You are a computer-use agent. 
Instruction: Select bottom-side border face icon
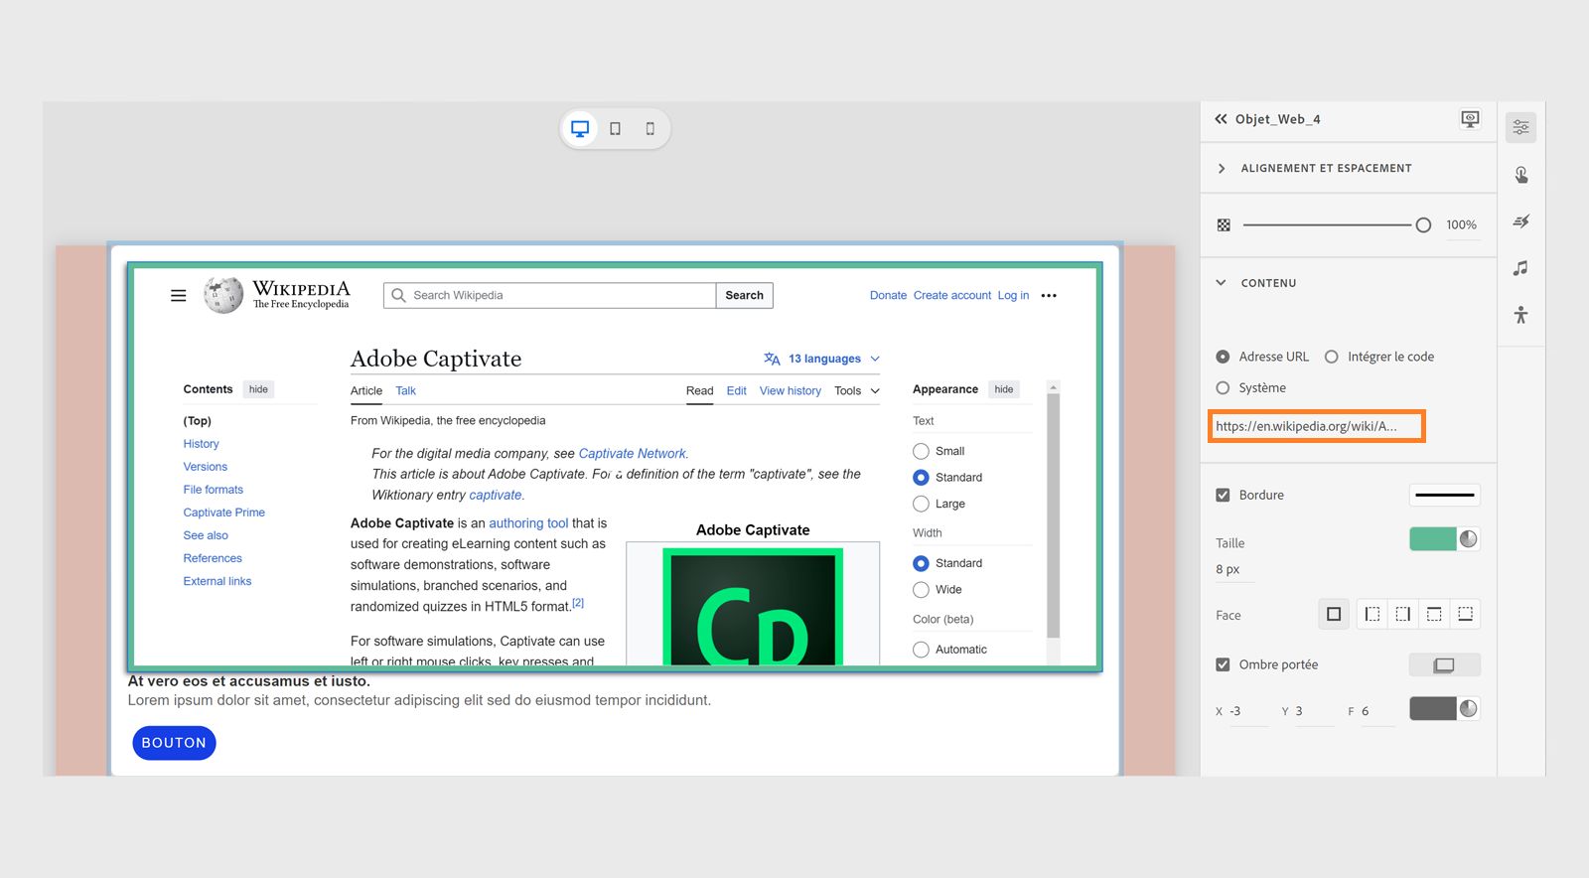1465,615
